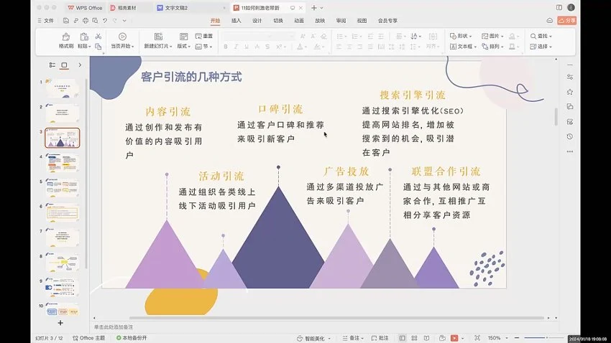Select slide 8 thumbnail
The image size is (611, 343).
point(63,262)
